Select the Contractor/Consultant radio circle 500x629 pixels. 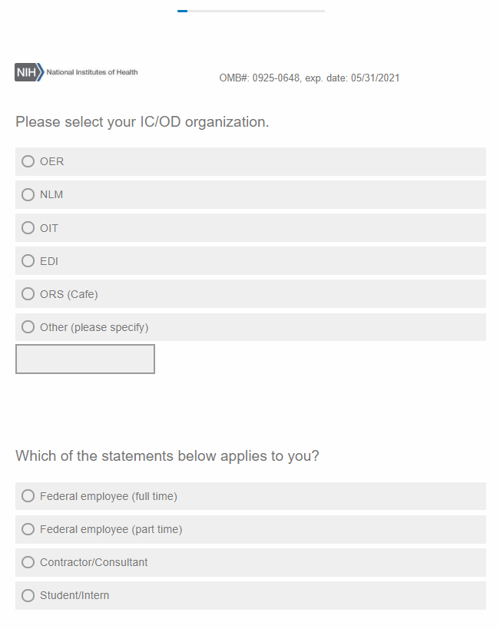pos(28,562)
